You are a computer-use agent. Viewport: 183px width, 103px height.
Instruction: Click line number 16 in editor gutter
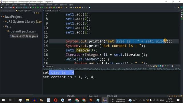tap(46, 55)
